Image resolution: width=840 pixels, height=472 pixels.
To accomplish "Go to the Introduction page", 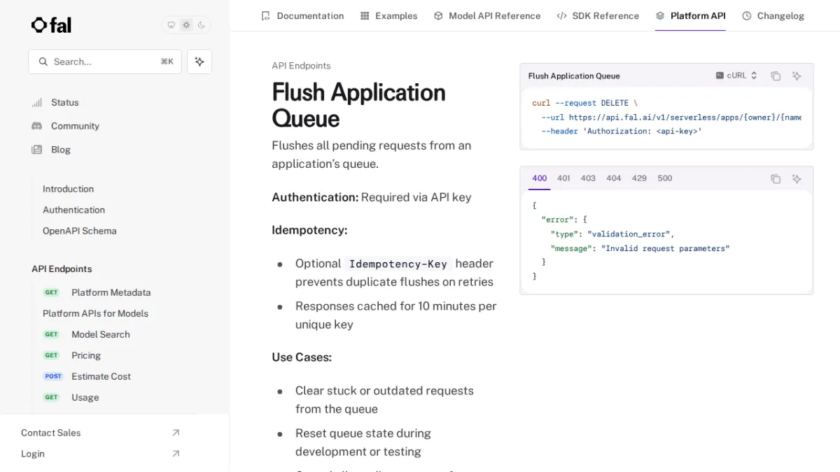I will (68, 189).
